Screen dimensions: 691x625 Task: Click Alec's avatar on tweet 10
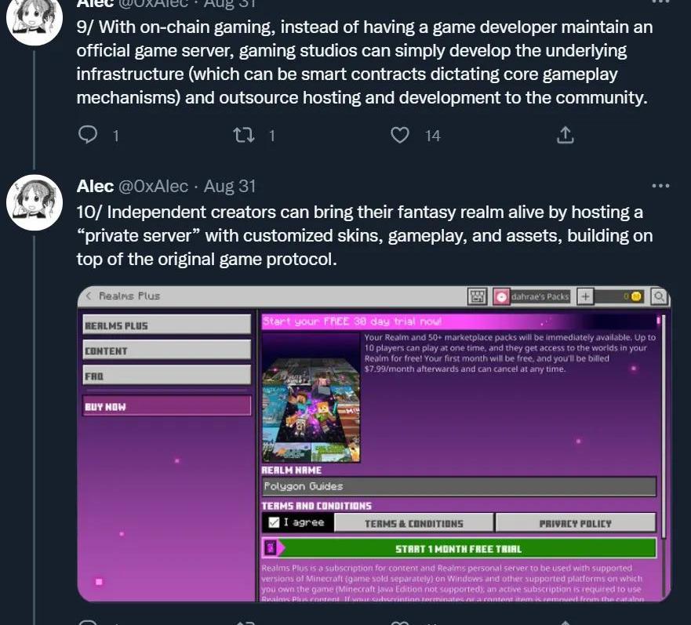pos(34,202)
